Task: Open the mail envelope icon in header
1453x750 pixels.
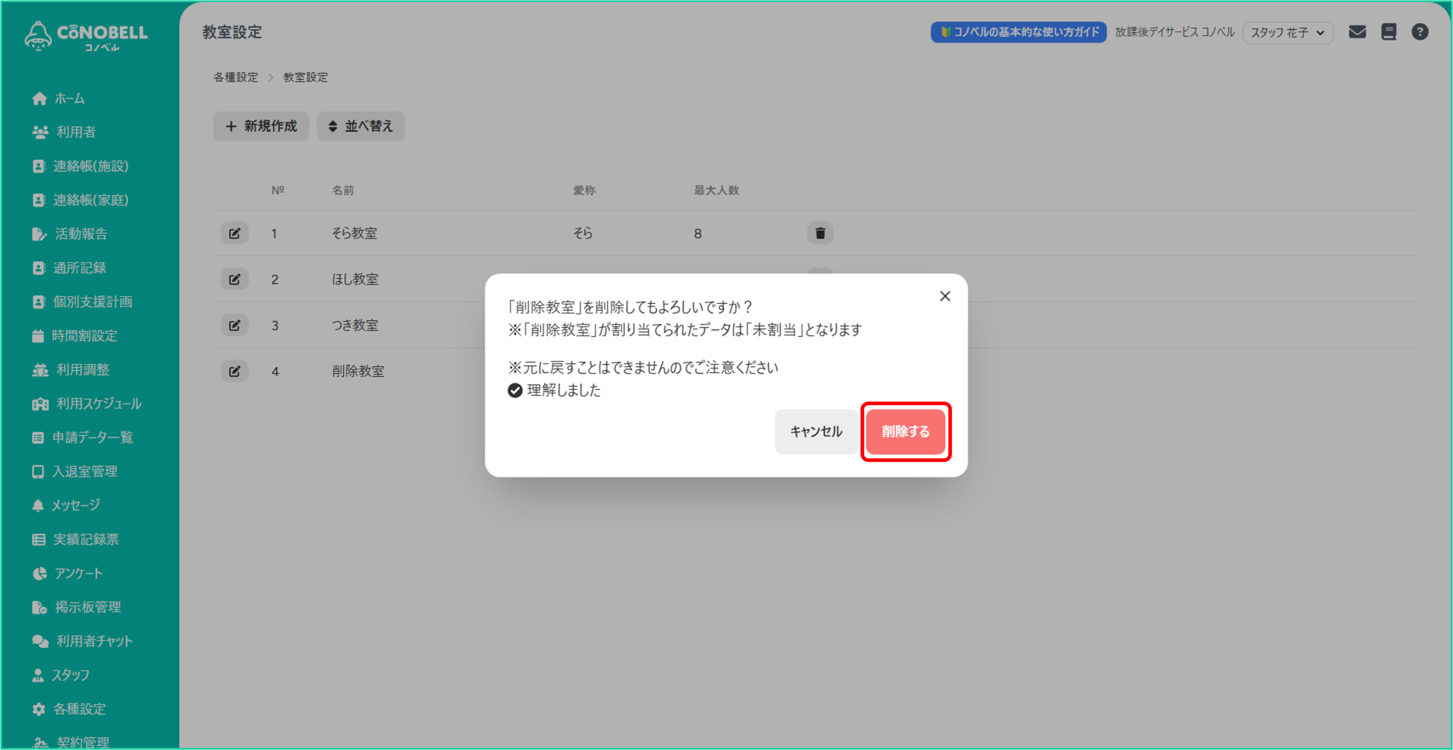Action: pos(1357,32)
